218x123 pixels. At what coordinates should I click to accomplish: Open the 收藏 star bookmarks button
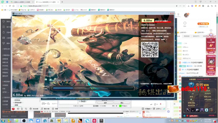pos(4,10)
